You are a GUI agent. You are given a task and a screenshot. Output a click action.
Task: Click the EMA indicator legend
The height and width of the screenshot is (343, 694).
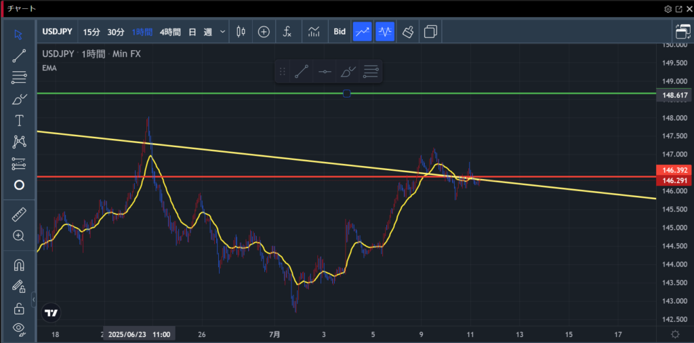(x=49, y=68)
